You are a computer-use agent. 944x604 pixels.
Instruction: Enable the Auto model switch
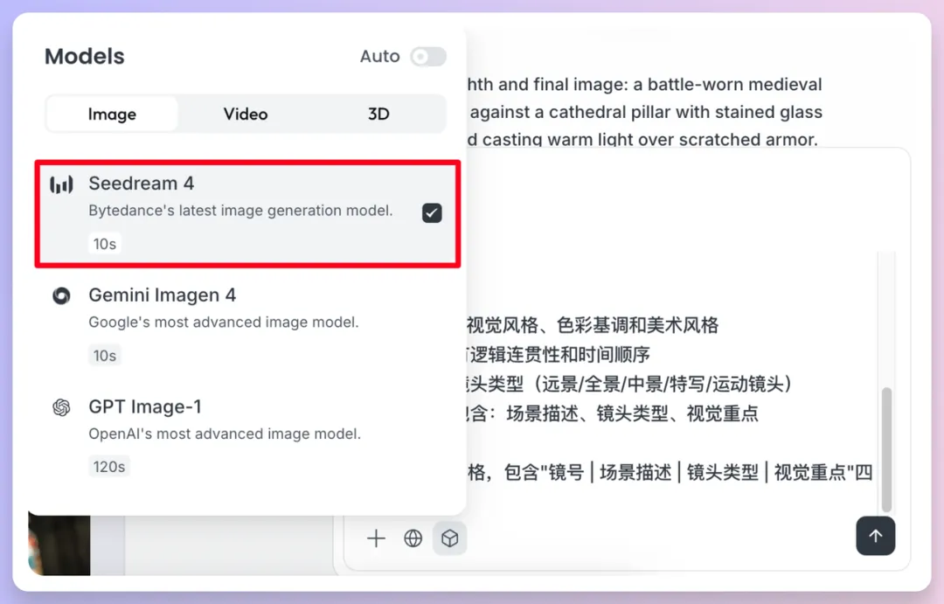point(427,56)
